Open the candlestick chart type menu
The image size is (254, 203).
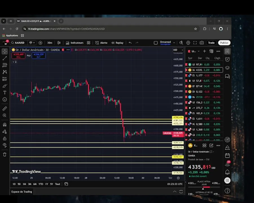click(59, 43)
